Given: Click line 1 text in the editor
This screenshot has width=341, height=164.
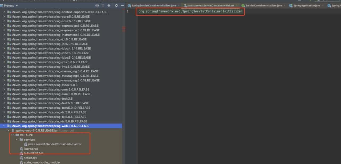Looking at the screenshot, I should pos(190,11).
